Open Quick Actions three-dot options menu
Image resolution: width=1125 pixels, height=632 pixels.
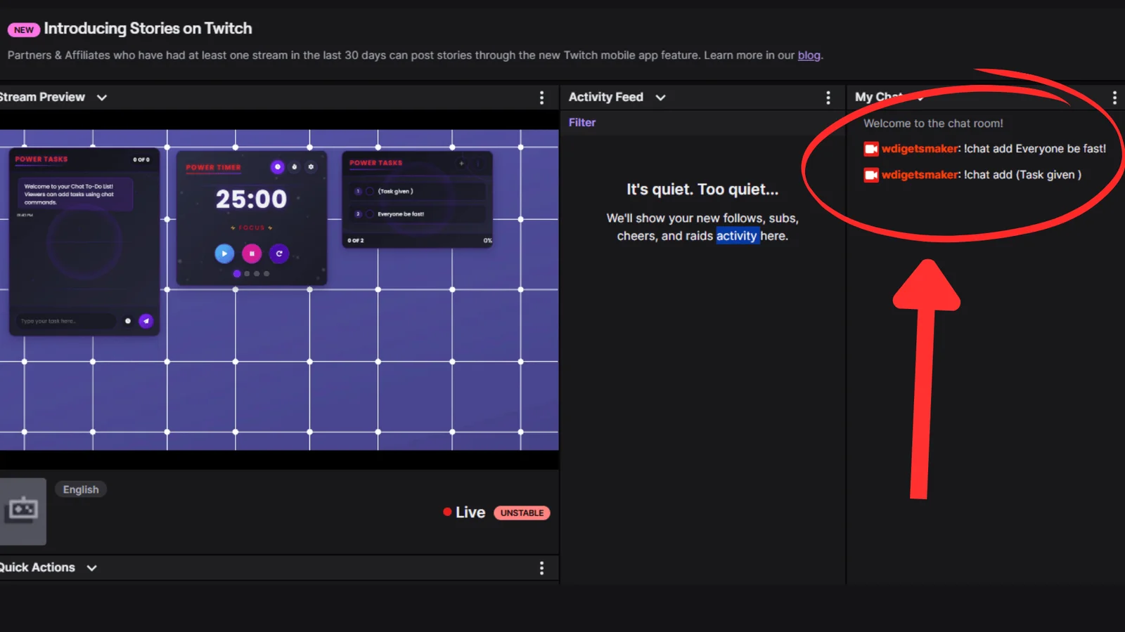[541, 568]
